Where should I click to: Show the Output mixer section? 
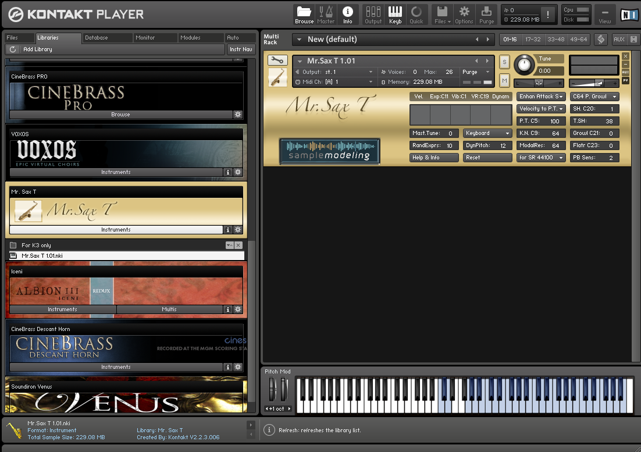click(x=373, y=15)
